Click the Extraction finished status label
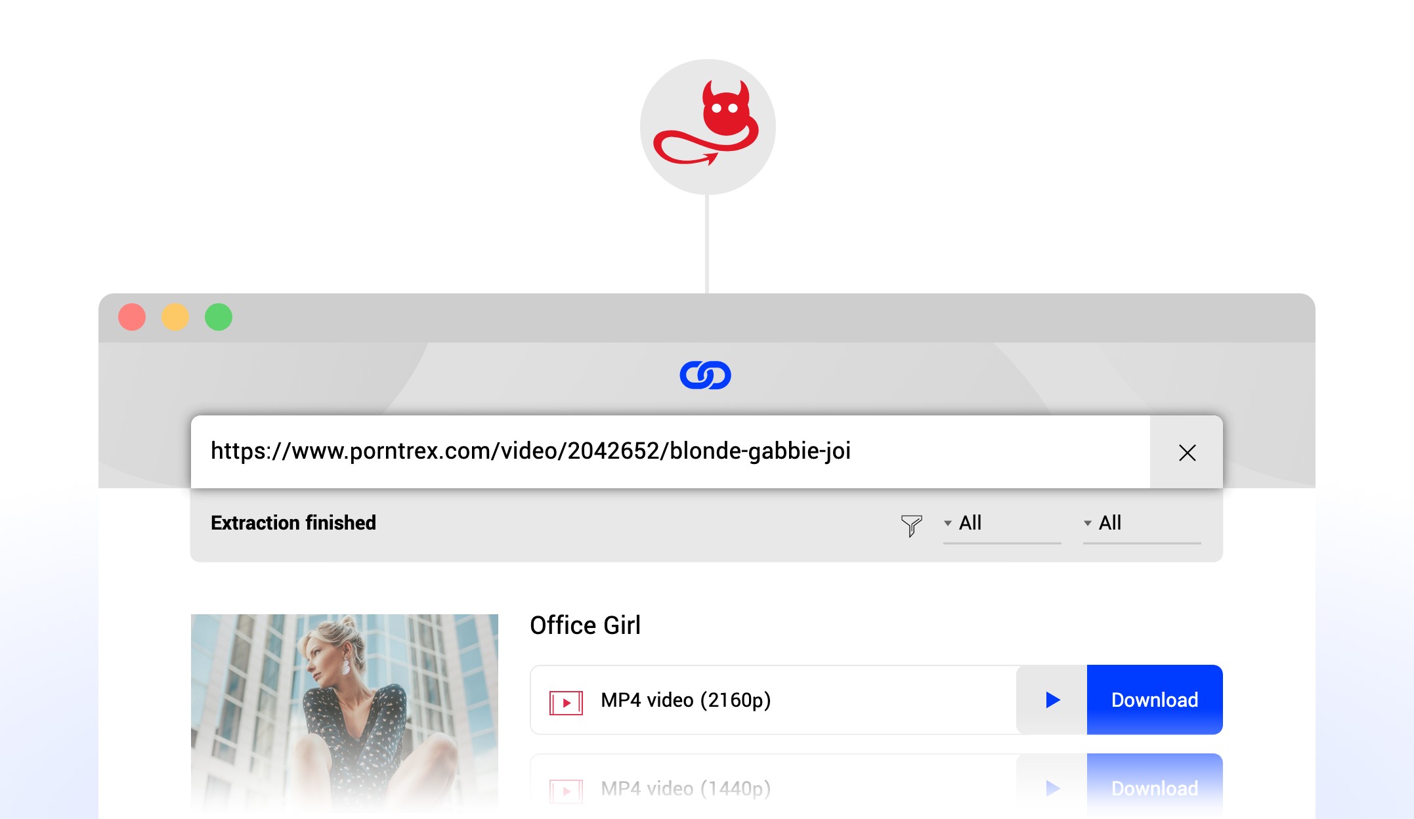The height and width of the screenshot is (819, 1414). coord(293,523)
